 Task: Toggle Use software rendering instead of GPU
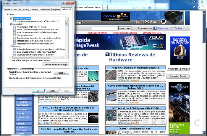pyautogui.click(x=14, y=21)
